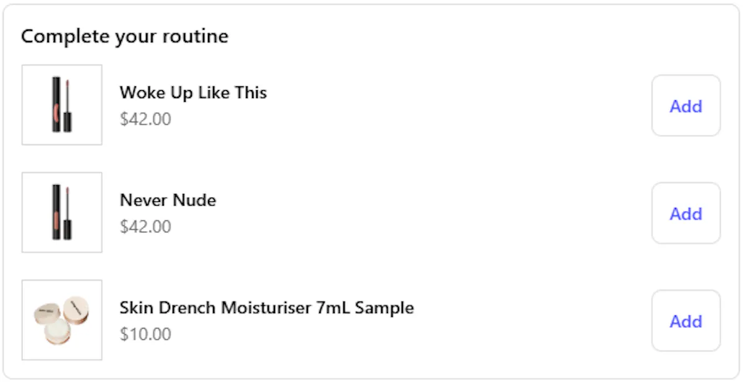
Task: Open the Never Nude product image
Action: tap(62, 212)
